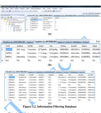Click the TermFreq column header in panel (b)
Viewport: 101px width, 113px height.
(x=63, y=46)
